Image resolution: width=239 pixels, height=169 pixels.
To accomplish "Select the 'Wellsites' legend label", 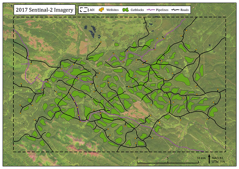I will pos(113,10).
